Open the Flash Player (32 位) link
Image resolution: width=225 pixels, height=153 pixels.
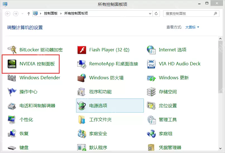point(109,50)
